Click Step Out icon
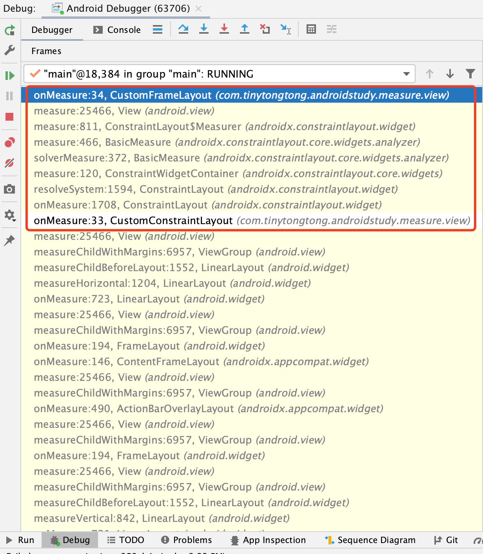Viewport: 483px width, 554px height. click(x=245, y=29)
